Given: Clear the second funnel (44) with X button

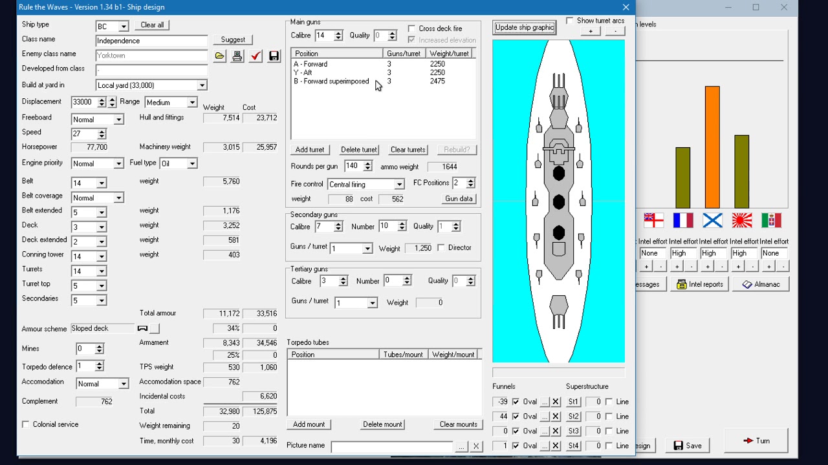Looking at the screenshot, I should click(555, 417).
